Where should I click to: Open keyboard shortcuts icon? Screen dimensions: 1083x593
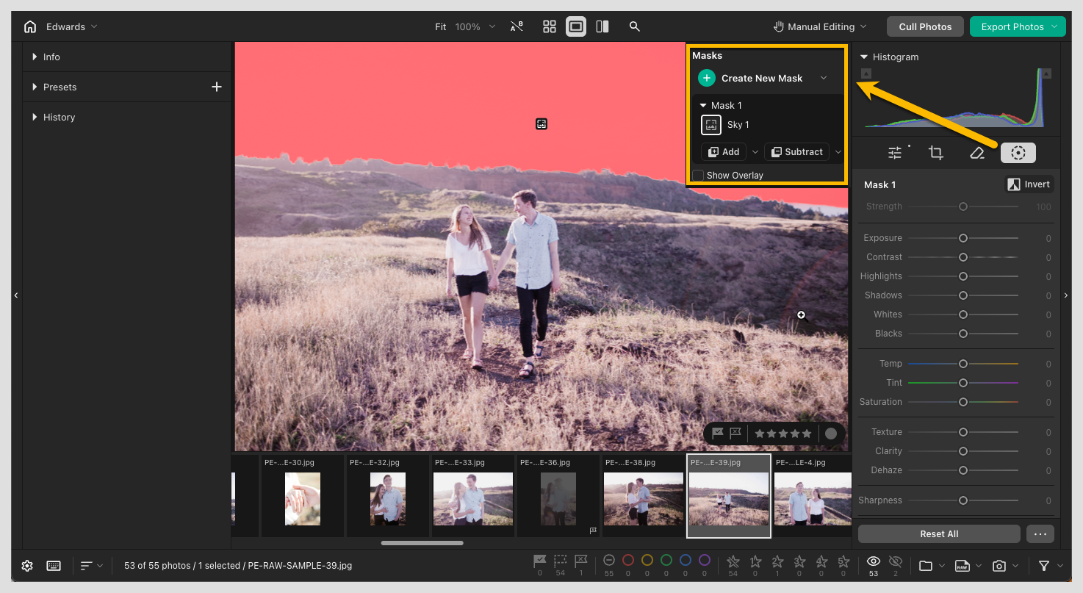54,566
